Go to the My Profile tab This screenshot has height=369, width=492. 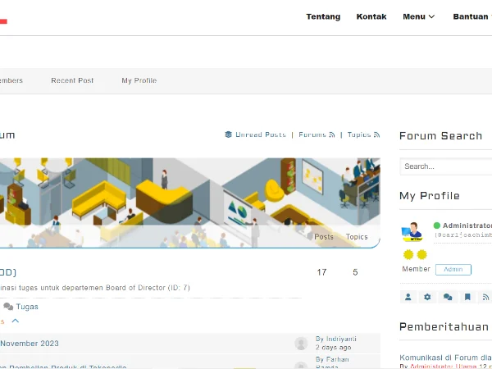click(x=139, y=80)
